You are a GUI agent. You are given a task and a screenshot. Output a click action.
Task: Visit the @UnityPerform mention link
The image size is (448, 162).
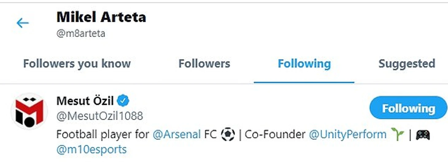[x=347, y=134]
